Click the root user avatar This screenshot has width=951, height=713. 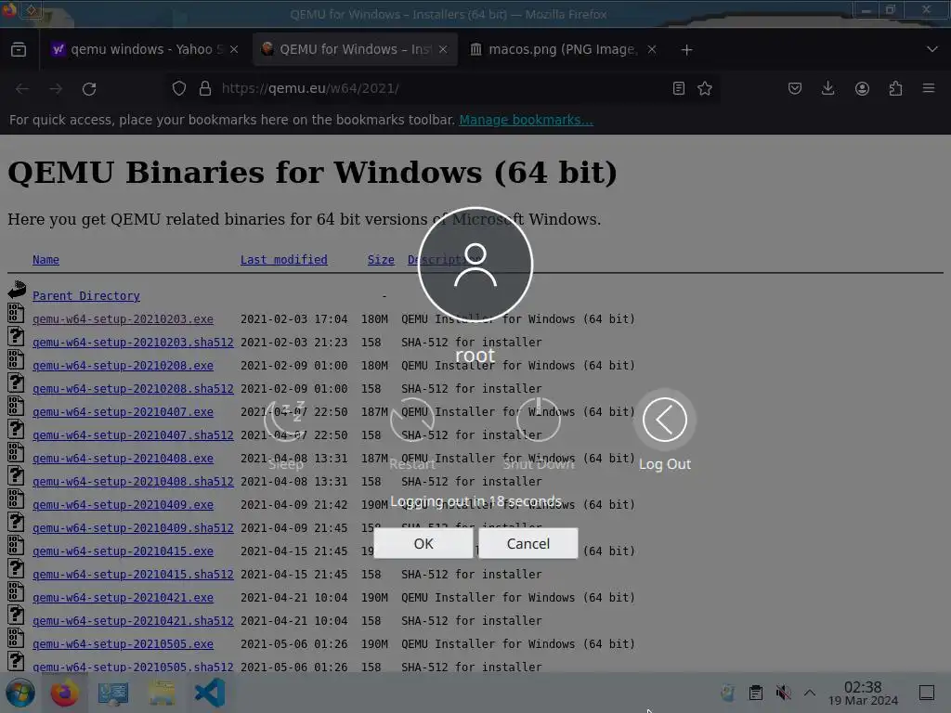475,265
